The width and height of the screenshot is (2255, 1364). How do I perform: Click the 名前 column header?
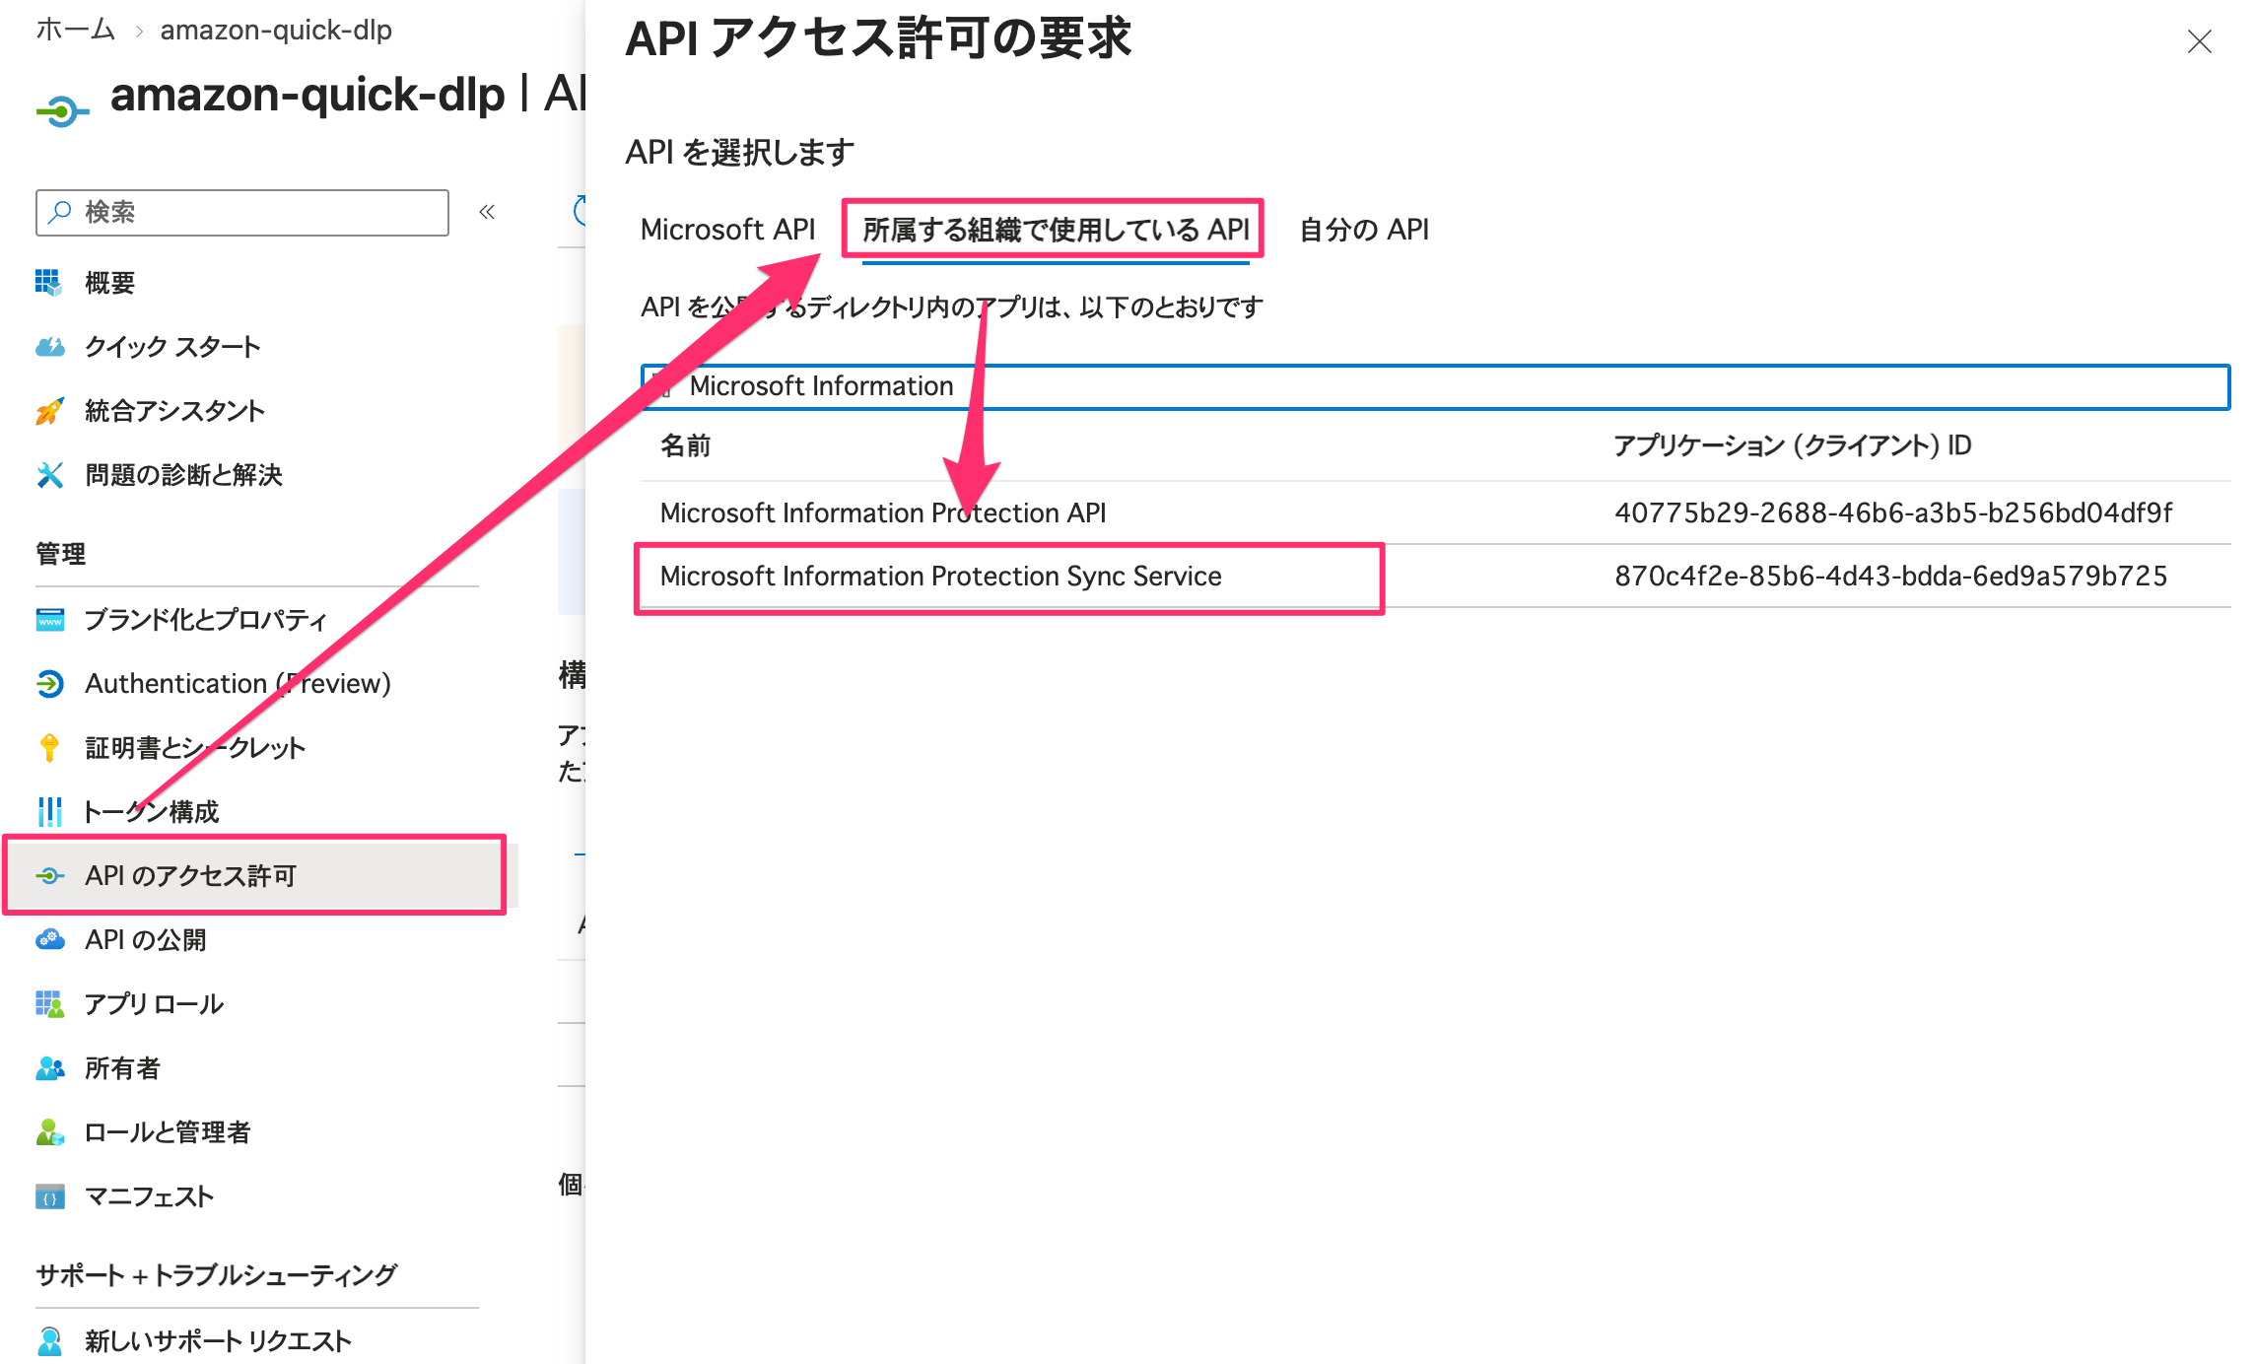tap(686, 445)
